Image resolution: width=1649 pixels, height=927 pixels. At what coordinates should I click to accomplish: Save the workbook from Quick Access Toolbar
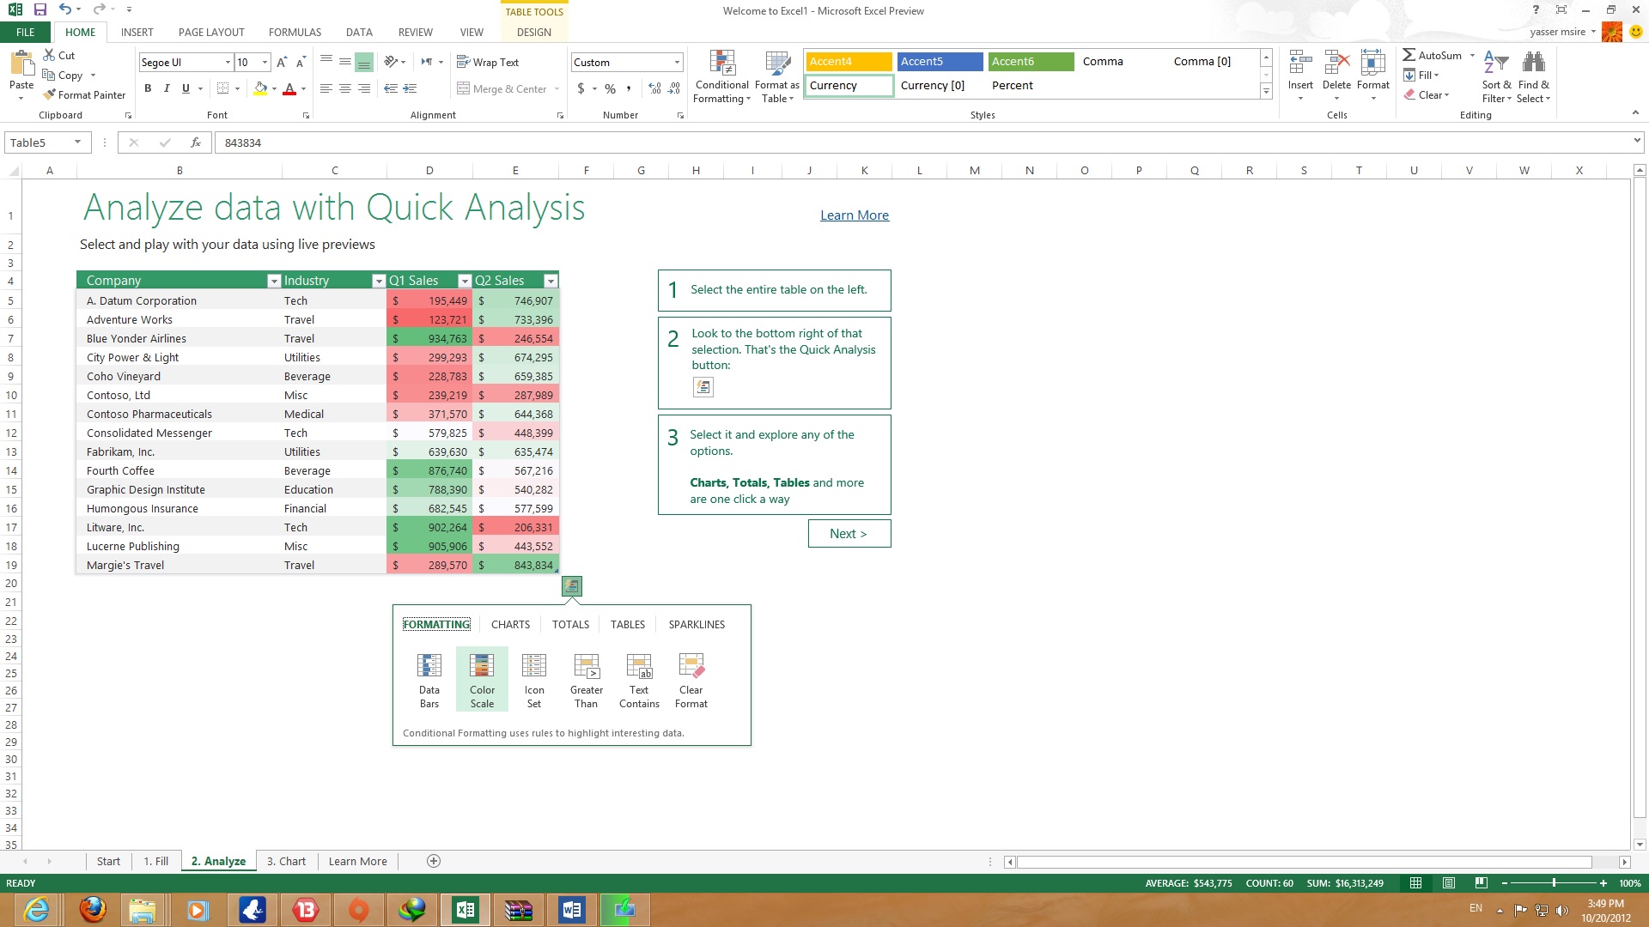(x=40, y=9)
